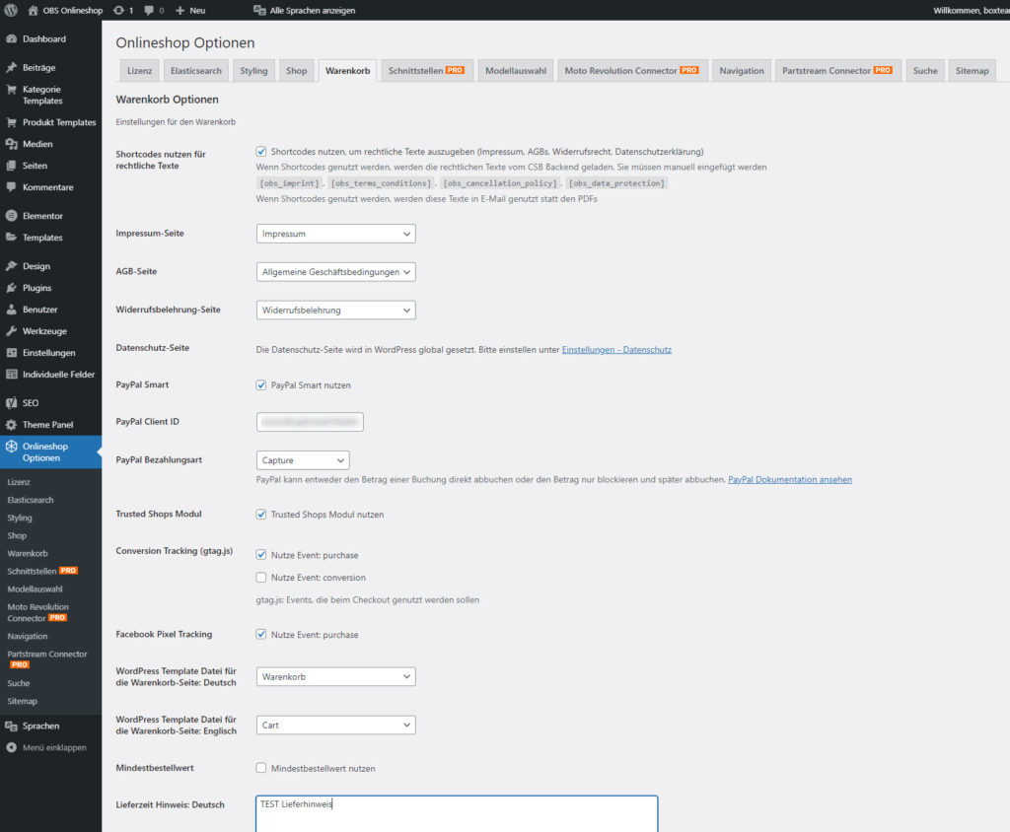Viewport: 1010px width, 832px height.
Task: Open Plugins via its plug icon
Action: 11,288
